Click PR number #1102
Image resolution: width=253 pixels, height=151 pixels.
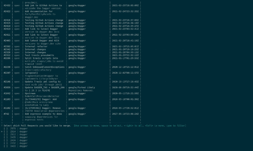7,108
